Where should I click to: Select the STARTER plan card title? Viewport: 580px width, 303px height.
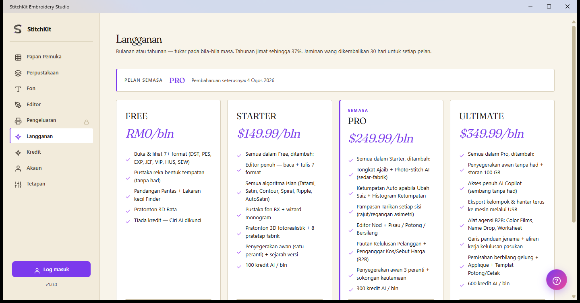256,116
